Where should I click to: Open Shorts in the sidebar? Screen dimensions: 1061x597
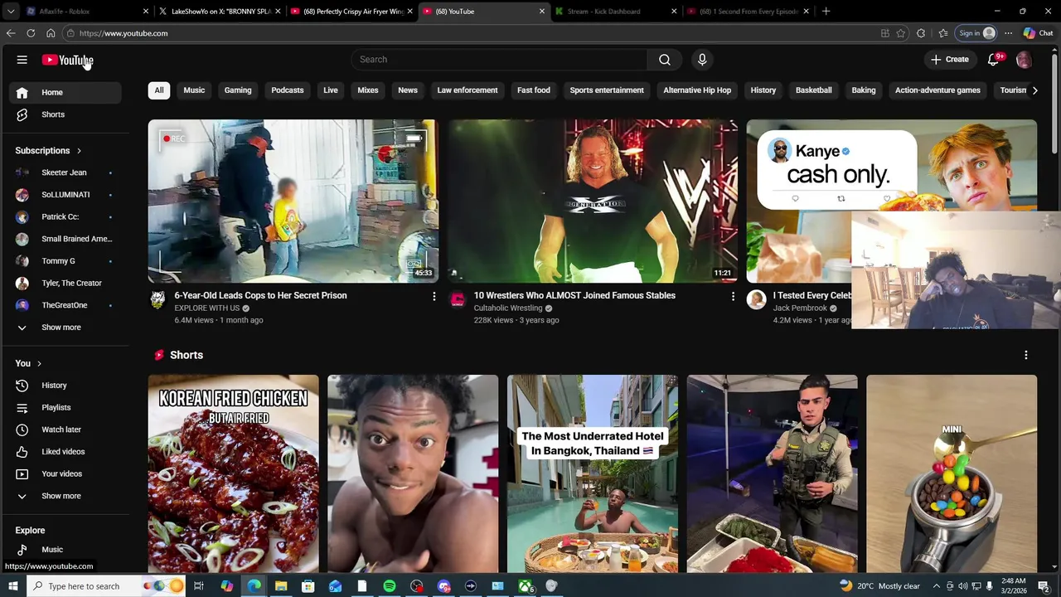65,114
